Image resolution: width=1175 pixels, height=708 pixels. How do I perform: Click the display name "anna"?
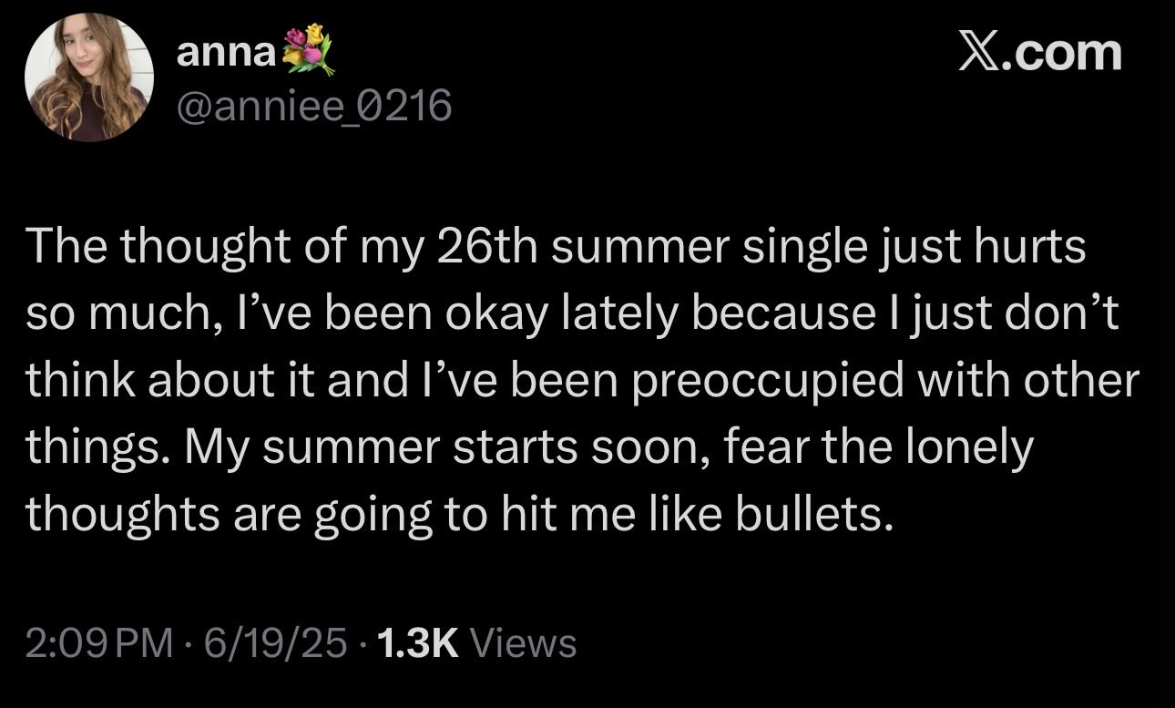[224, 53]
